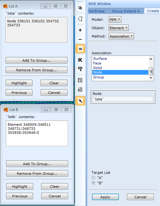Click the plus (add) icon in toolbar
The width and height of the screenshot is (160, 206).
point(80,30)
